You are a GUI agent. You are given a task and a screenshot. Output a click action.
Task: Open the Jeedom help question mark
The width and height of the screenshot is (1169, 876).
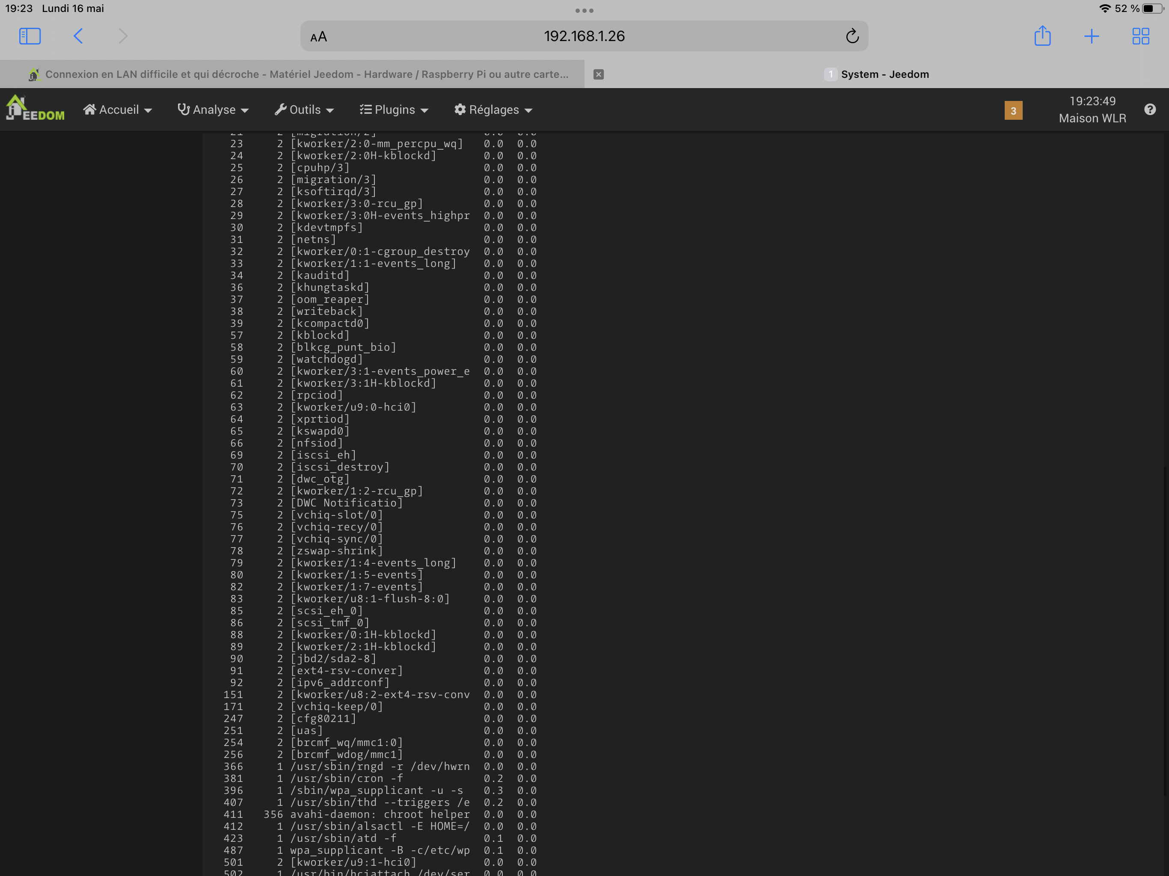click(1150, 109)
